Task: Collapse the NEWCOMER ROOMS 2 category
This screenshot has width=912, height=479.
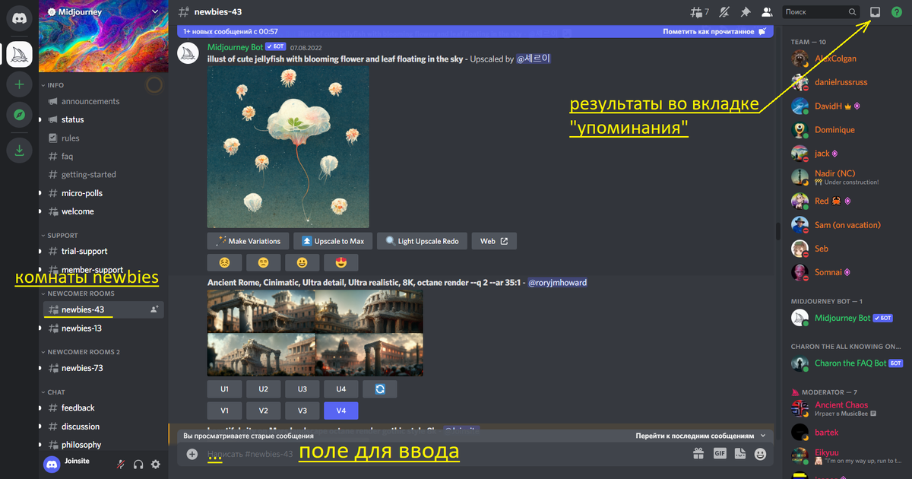Action: [82, 352]
